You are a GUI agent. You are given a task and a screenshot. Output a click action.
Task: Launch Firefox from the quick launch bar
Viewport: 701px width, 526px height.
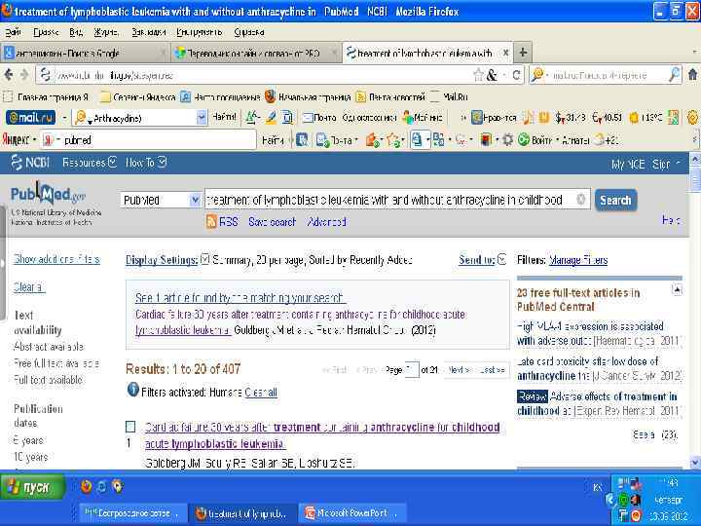click(86, 486)
